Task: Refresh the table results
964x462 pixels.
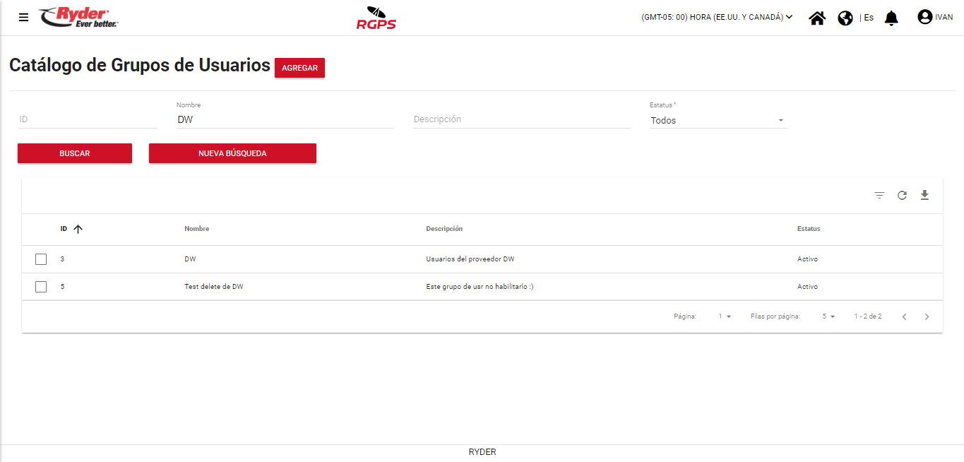Action: tap(902, 196)
